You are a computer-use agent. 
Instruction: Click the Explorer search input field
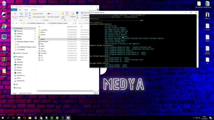[x=84, y=23]
